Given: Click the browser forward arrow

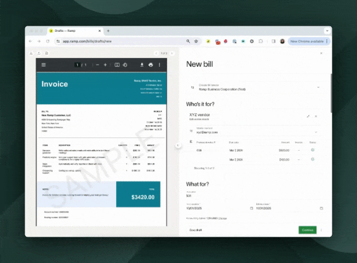Looking at the screenshot, I should (39, 41).
